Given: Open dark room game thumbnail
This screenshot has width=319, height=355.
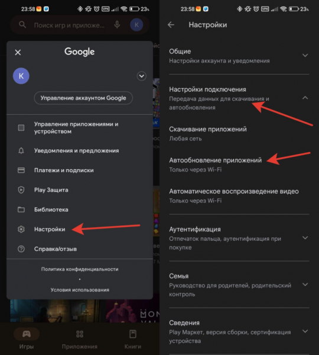Looking at the screenshot, I should coord(57,311).
